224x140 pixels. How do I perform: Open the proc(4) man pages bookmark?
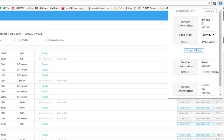coord(73,8)
